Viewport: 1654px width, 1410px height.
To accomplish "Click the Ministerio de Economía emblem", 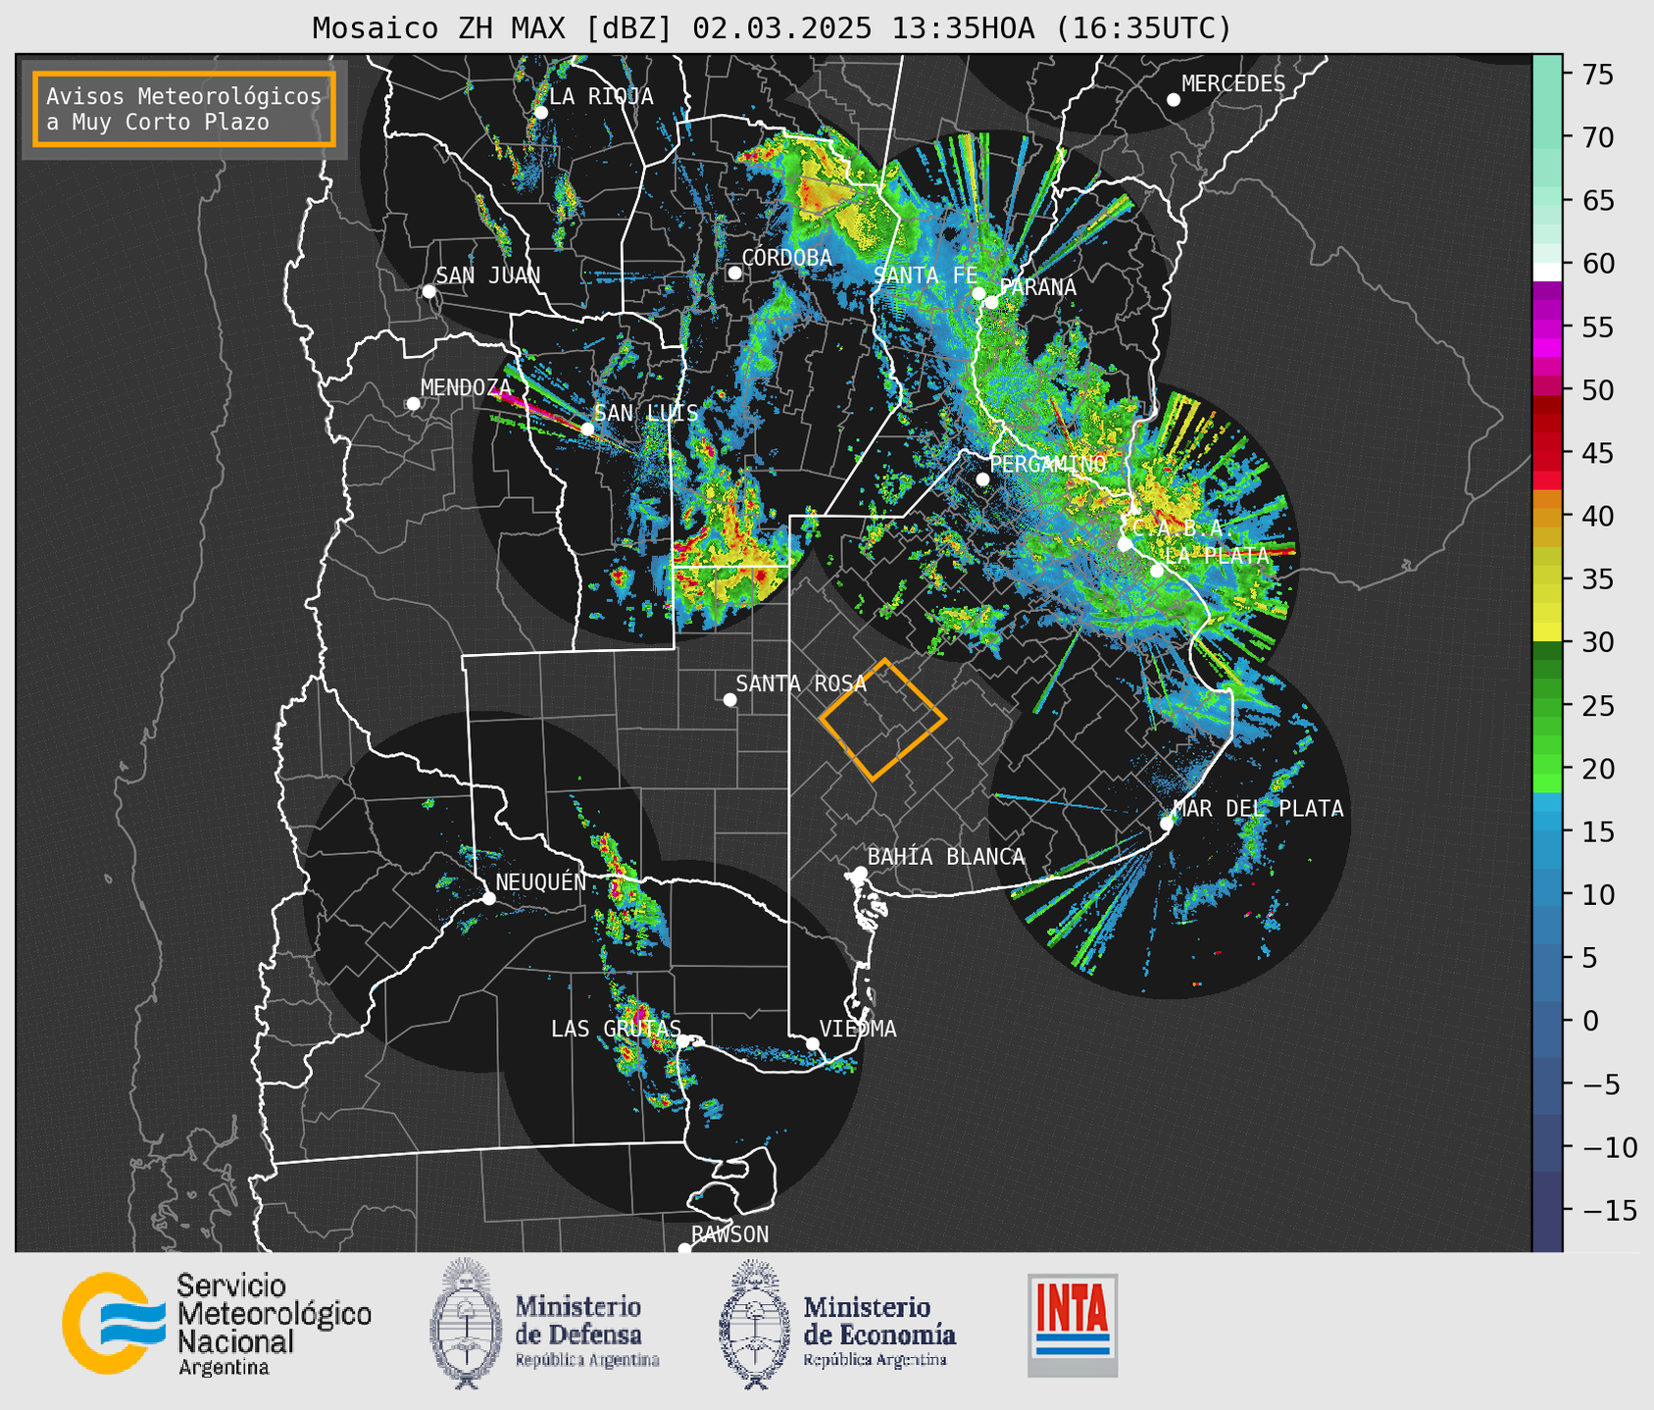I will 755,1324.
